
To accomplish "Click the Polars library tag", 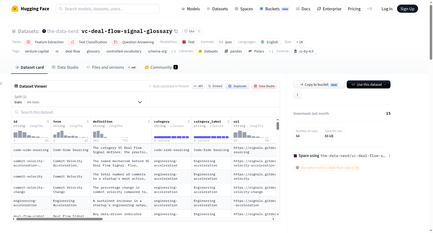I will (256, 51).
